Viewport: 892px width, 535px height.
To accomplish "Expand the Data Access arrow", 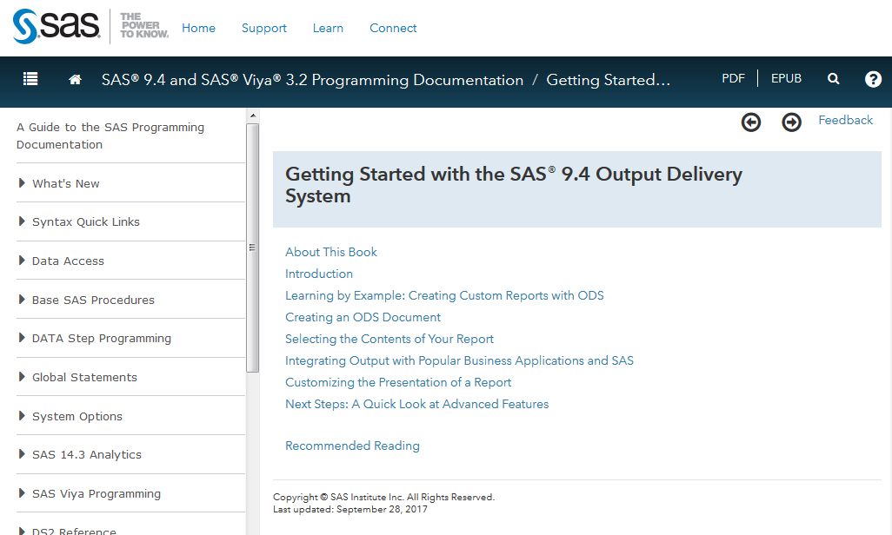I will [22, 261].
